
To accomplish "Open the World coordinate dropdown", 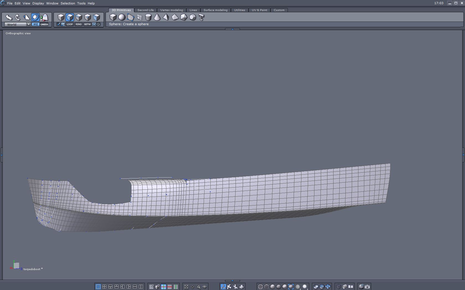I will (28, 24).
